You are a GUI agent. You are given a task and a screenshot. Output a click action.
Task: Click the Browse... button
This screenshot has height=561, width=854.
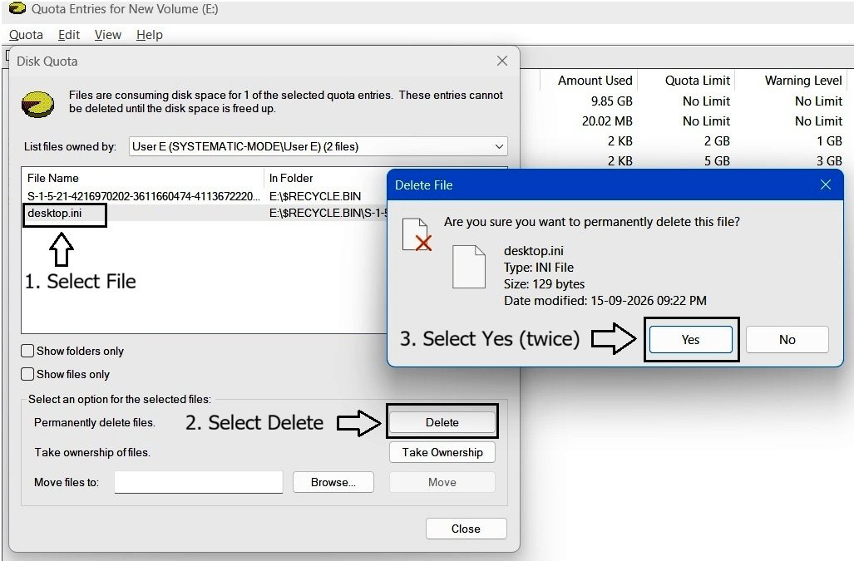pos(333,482)
